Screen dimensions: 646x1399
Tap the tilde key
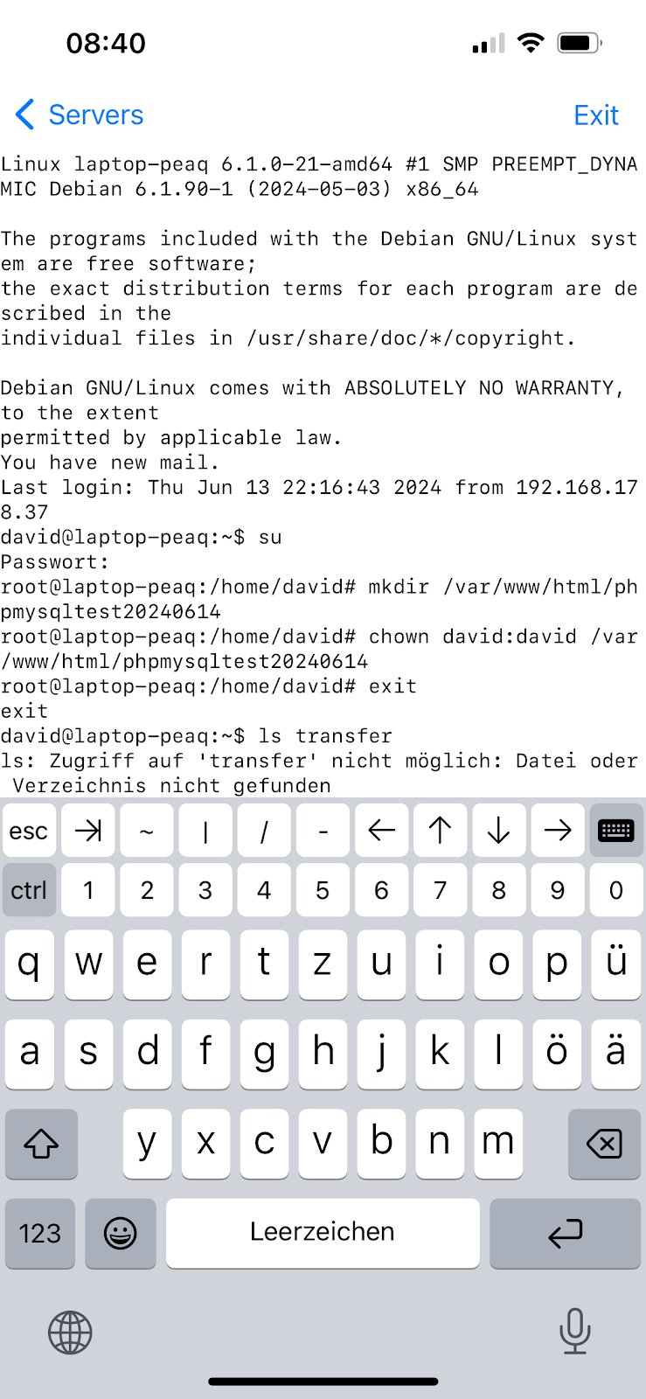coord(147,831)
